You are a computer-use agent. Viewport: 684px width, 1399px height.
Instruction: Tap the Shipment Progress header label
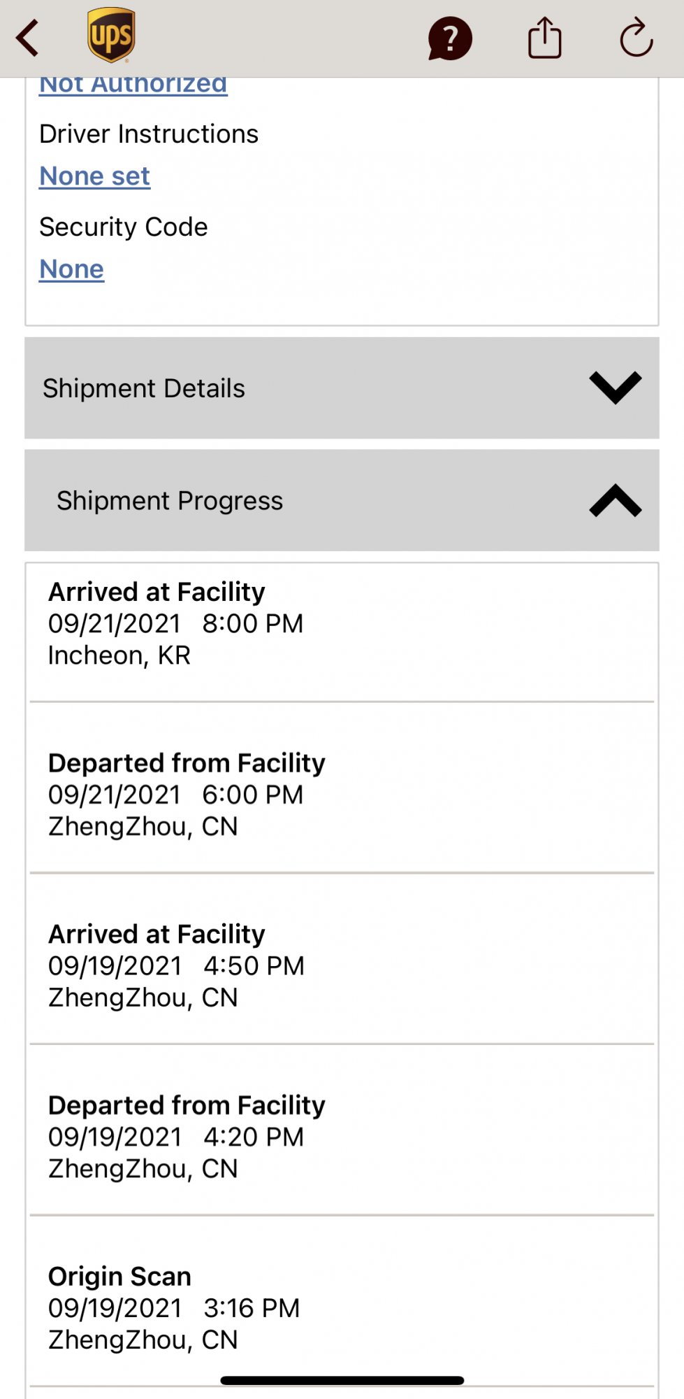[170, 501]
